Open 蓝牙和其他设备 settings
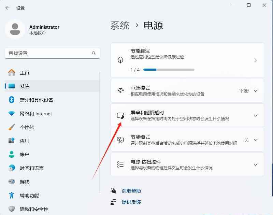This screenshot has width=273, height=215. (x=53, y=100)
